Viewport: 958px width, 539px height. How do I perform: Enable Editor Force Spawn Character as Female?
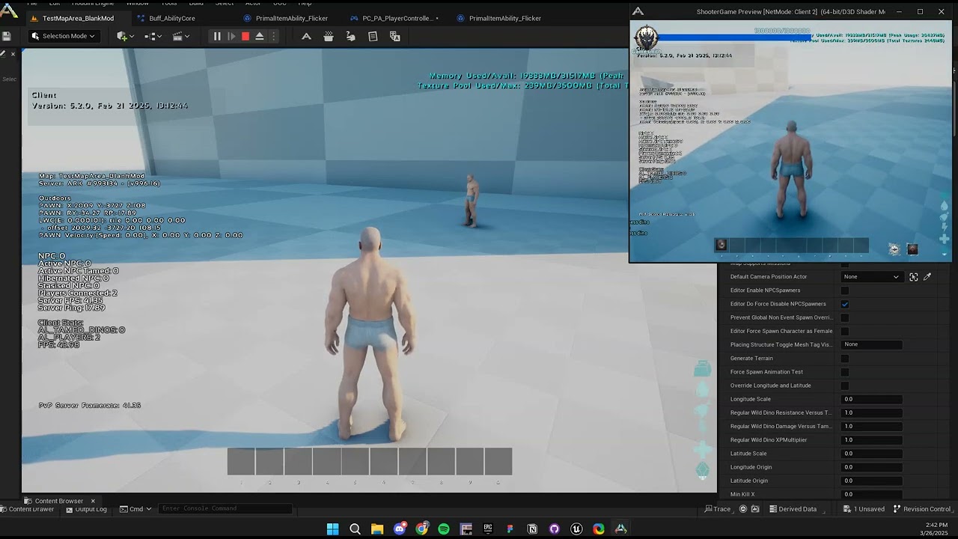(845, 331)
